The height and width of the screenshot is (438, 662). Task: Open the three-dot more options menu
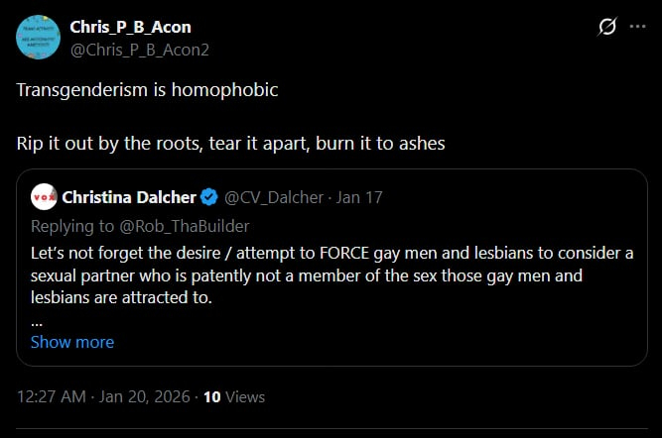637,27
